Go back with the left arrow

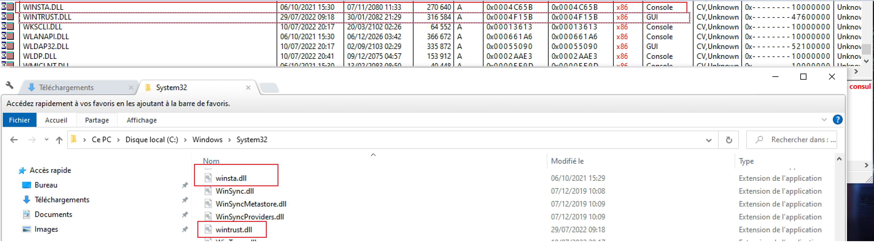tap(14, 140)
